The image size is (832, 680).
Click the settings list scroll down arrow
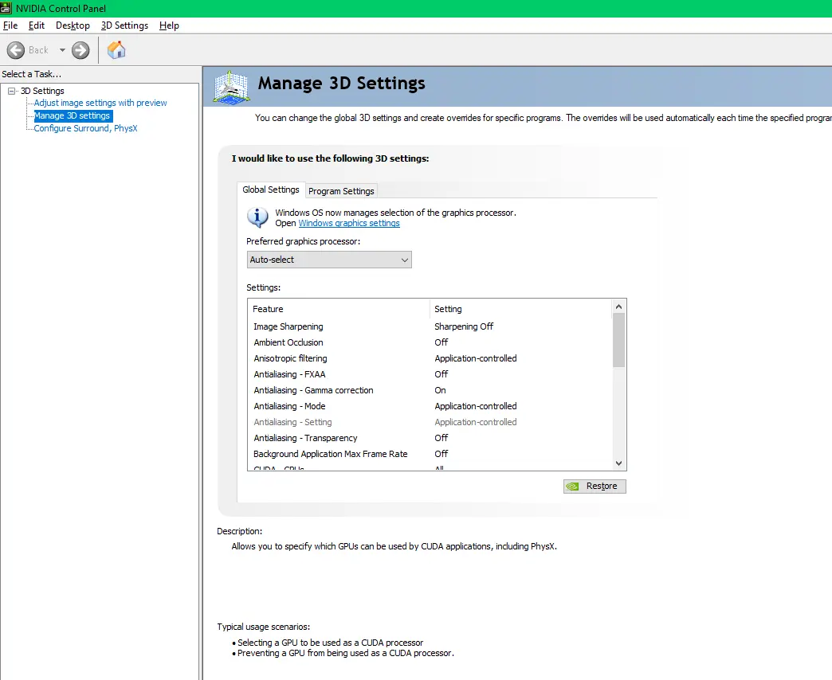618,463
